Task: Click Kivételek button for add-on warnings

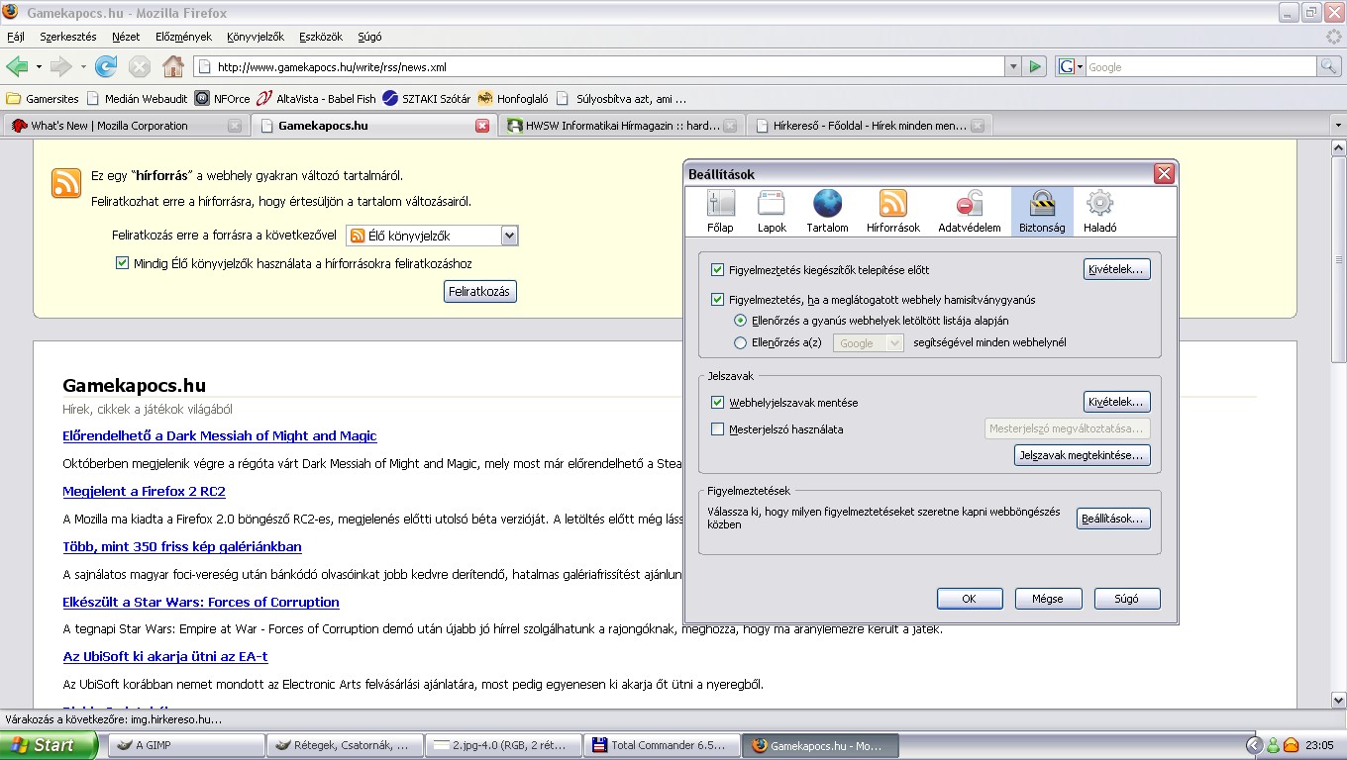Action: 1117,269
